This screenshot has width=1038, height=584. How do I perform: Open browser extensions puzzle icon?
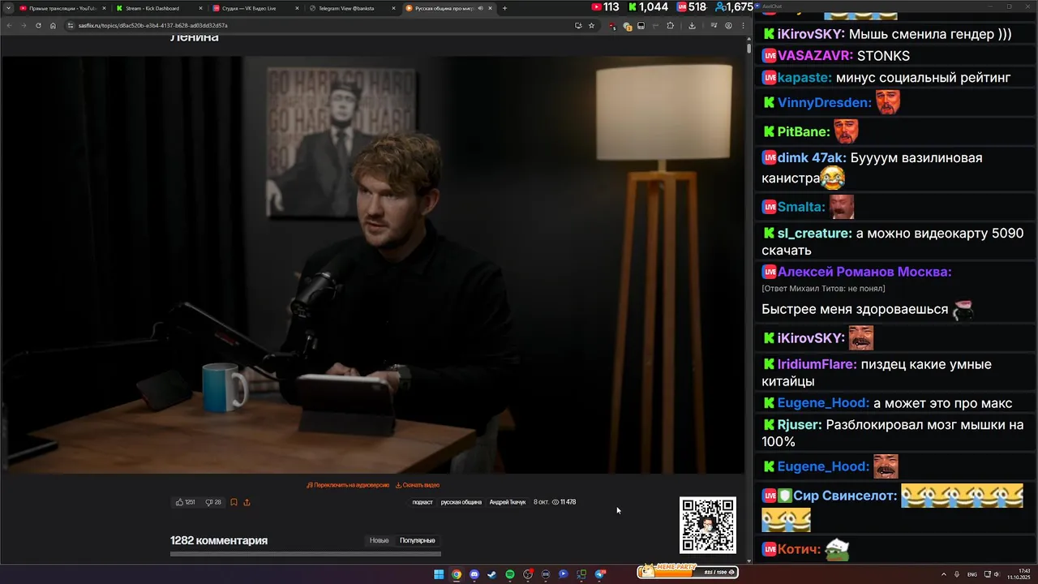670,25
